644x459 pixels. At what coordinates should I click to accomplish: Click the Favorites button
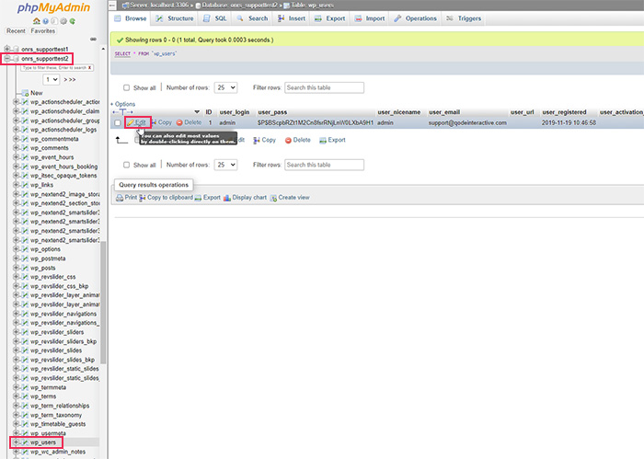coord(42,30)
